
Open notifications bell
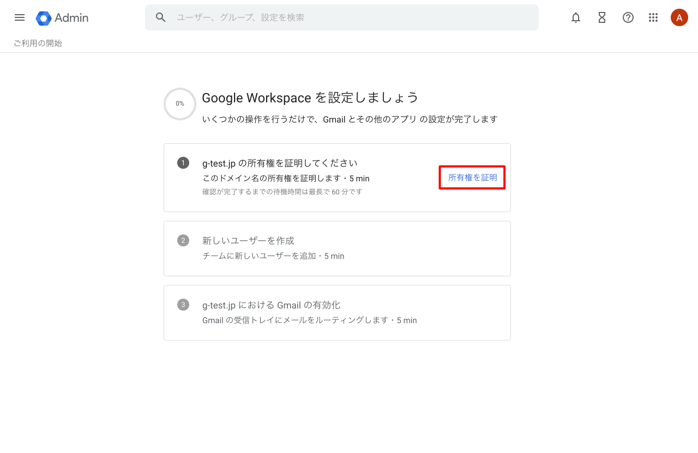click(576, 17)
